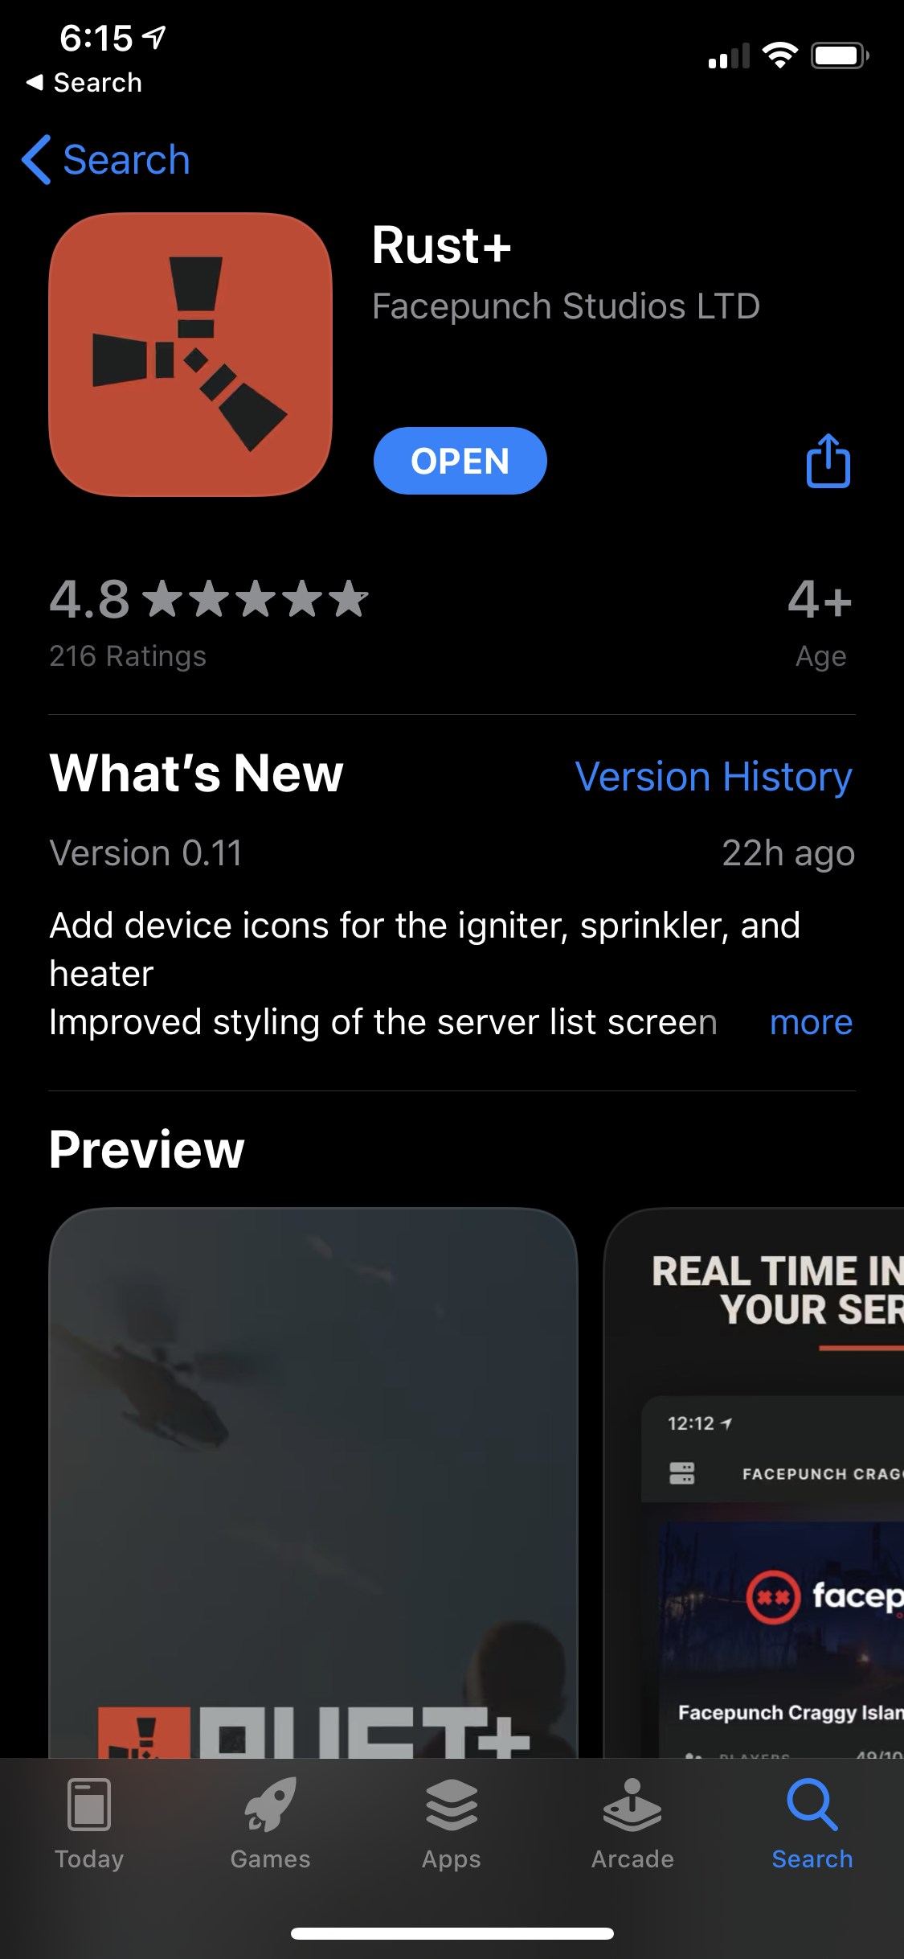Screen dimensions: 904x1959
Task: Tap the Wi-Fi status icon
Action: (x=779, y=55)
